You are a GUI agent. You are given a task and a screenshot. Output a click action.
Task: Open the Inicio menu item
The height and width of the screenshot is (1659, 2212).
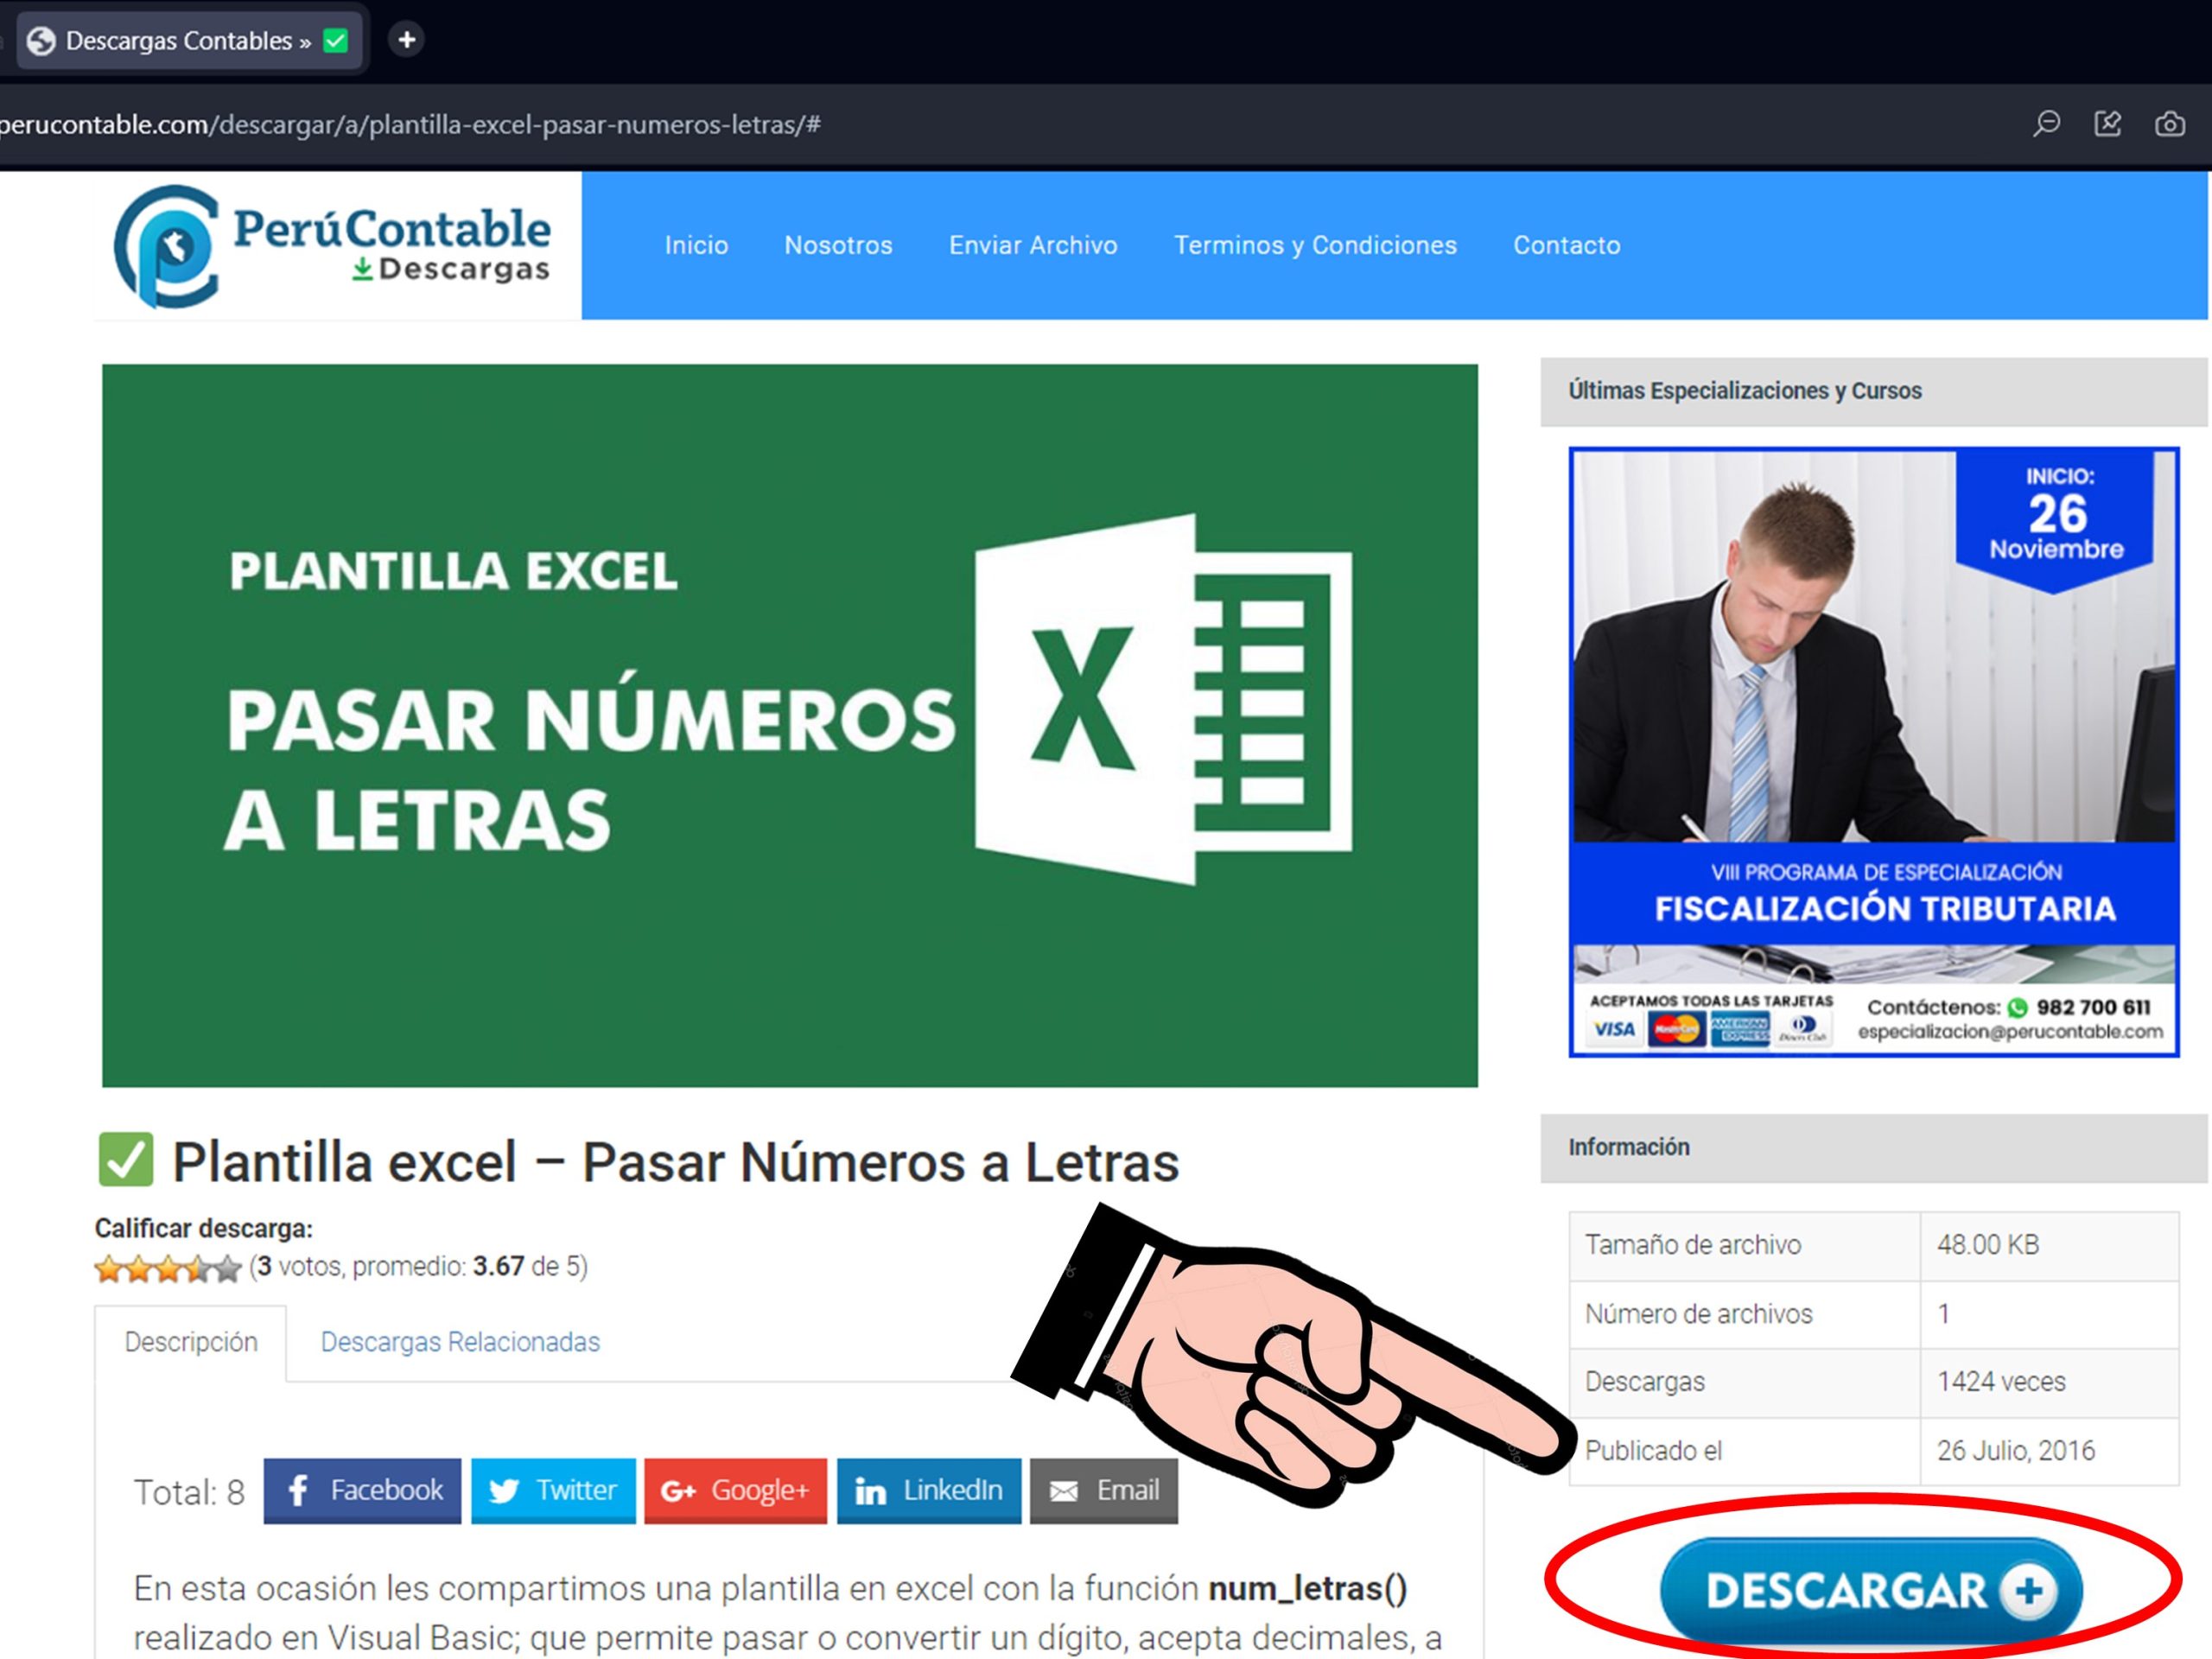coord(696,246)
